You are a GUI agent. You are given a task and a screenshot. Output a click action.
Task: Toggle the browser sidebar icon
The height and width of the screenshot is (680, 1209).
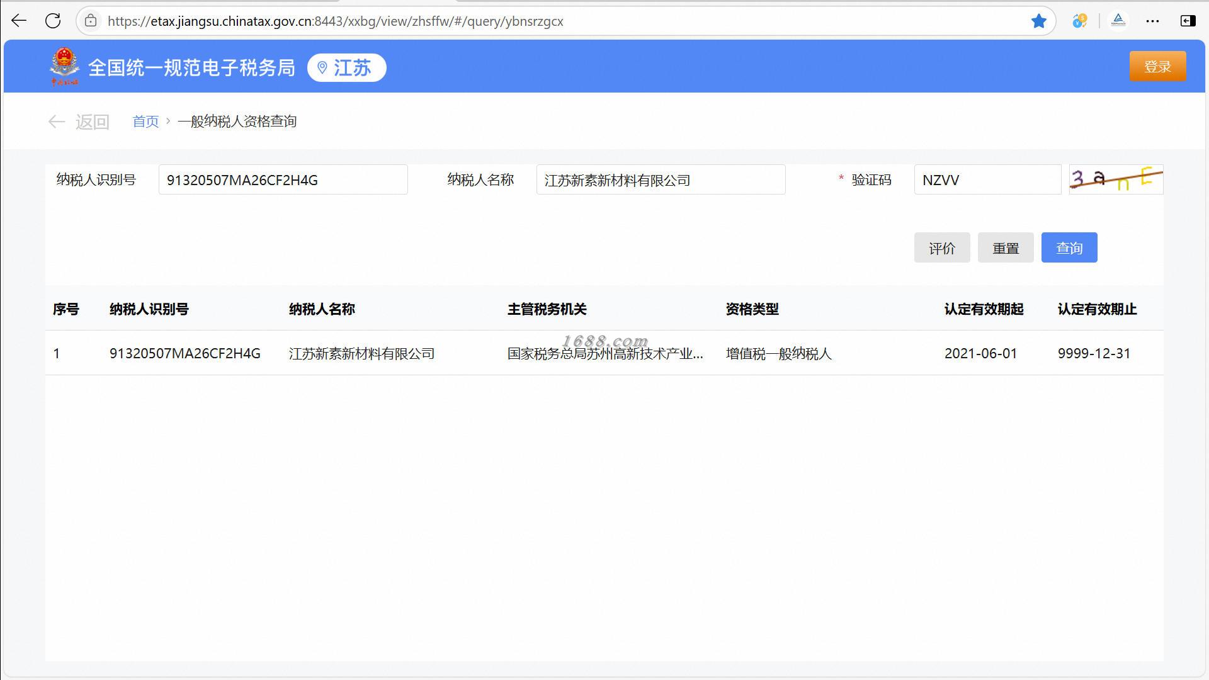pos(1188,21)
